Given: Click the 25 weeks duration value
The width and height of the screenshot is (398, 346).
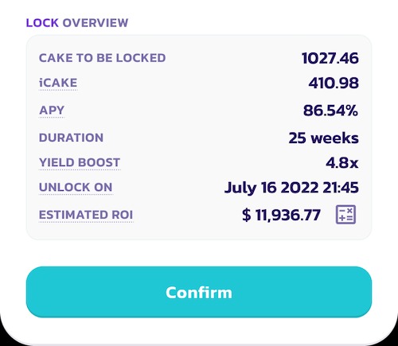Looking at the screenshot, I should (x=324, y=138).
